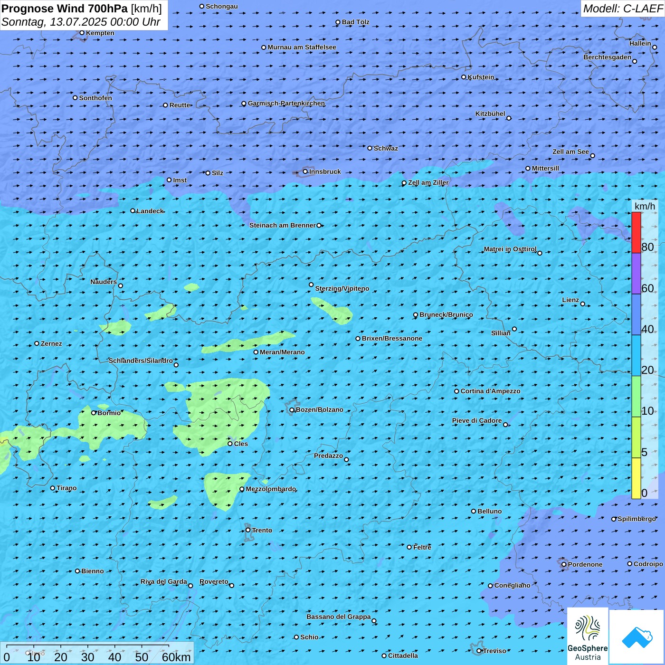Viewport: 665px width, 665px height.
Task: Click the Pordenone city marker
Action: point(564,564)
